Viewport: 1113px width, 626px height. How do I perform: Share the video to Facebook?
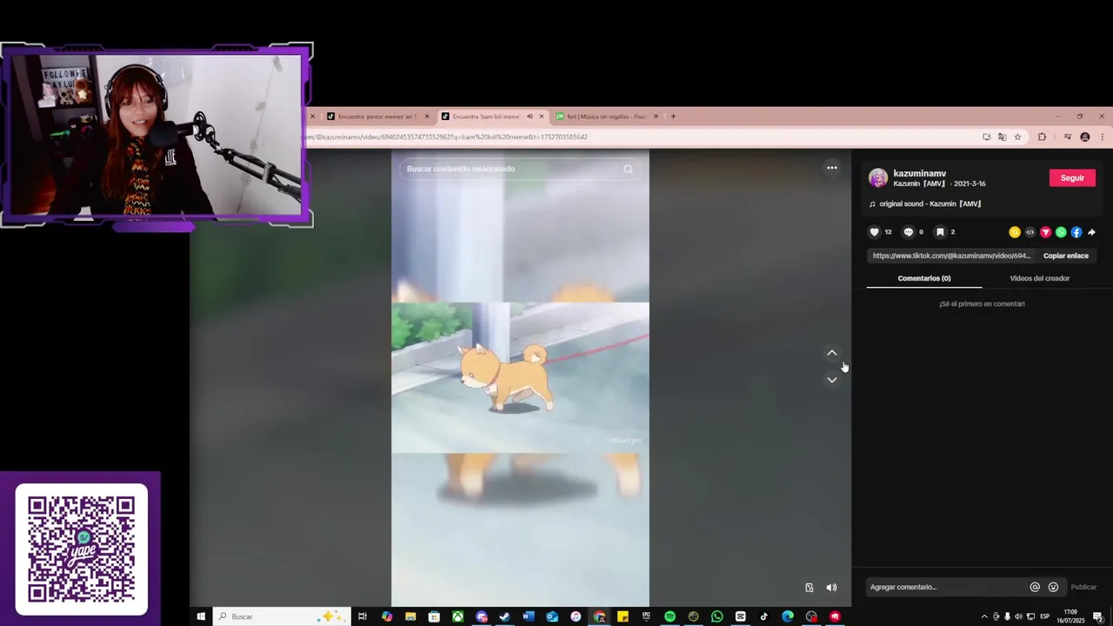pos(1076,232)
